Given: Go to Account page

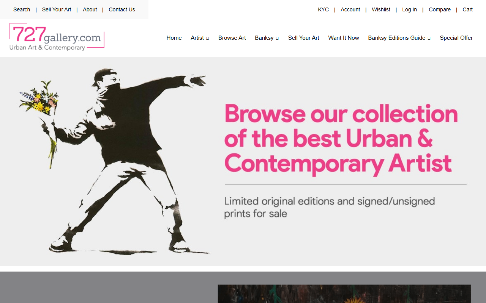Looking at the screenshot, I should (x=350, y=9).
